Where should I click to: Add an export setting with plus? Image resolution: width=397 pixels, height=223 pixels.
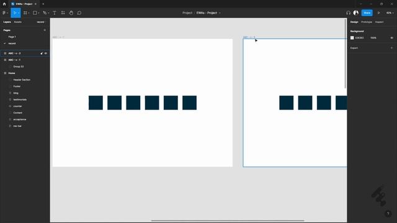(x=391, y=48)
